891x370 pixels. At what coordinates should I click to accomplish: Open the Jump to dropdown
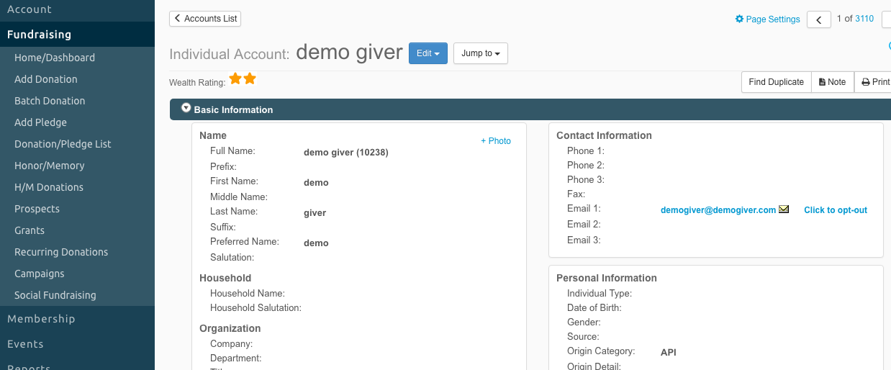tap(481, 53)
